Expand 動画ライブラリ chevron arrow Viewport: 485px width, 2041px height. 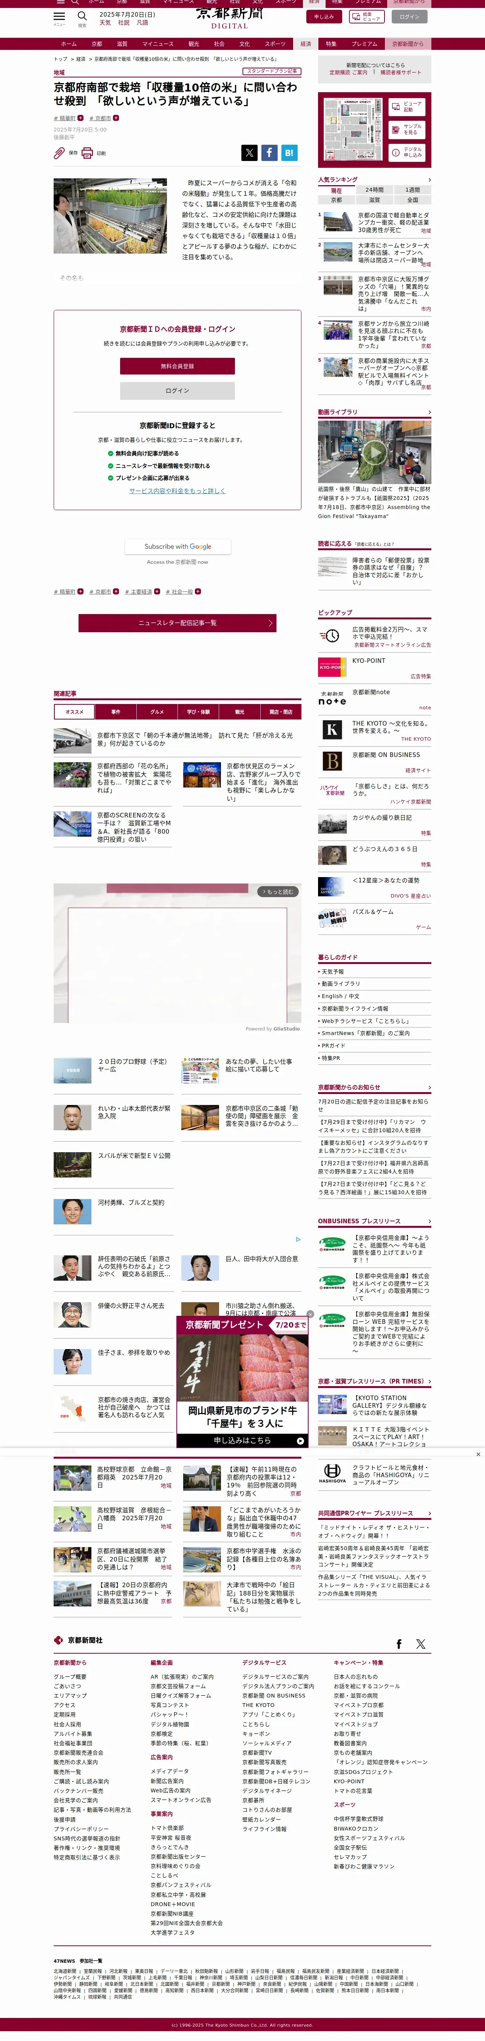[x=429, y=412]
